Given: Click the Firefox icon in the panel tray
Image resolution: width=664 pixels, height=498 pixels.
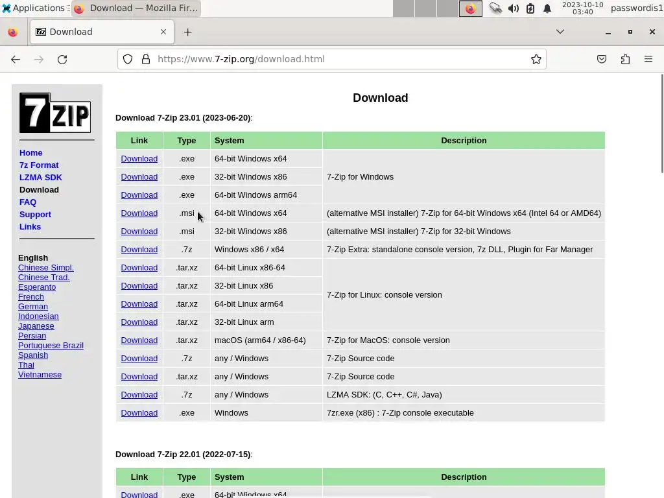Looking at the screenshot, I should pyautogui.click(x=471, y=8).
